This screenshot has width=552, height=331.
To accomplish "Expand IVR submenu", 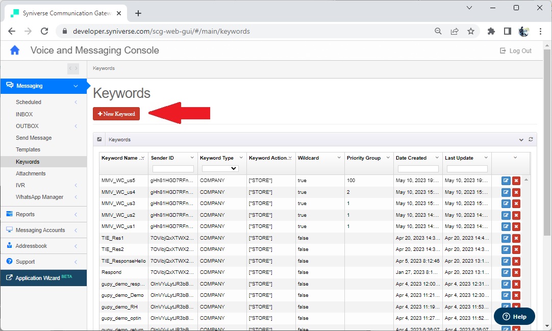I will (76, 185).
